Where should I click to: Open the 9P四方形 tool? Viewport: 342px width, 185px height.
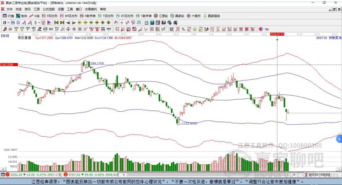(69, 16)
